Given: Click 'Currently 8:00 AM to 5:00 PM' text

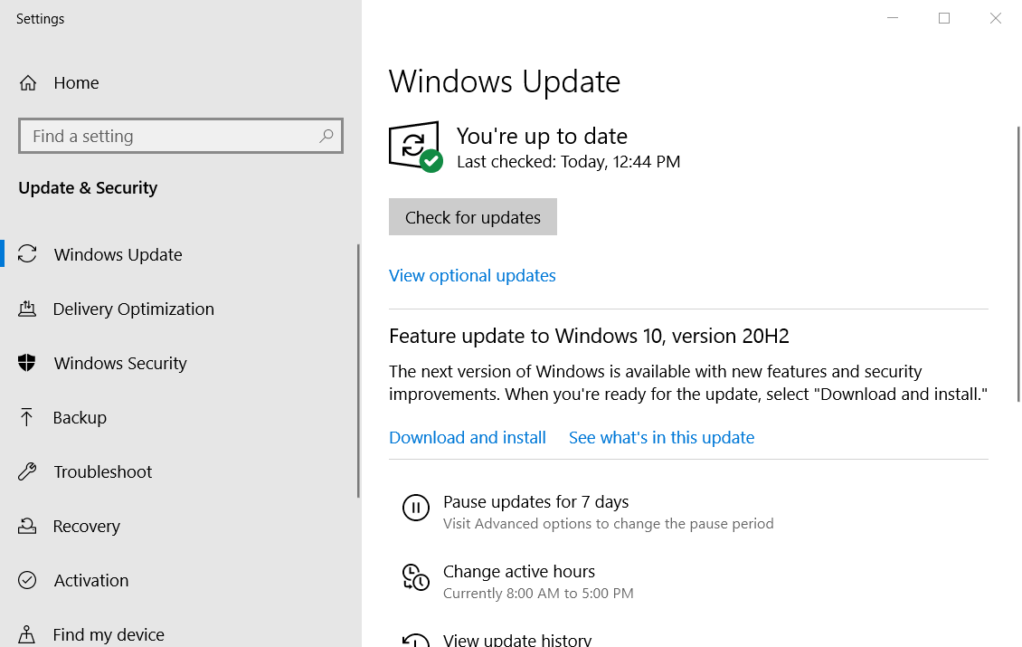Looking at the screenshot, I should point(538,593).
